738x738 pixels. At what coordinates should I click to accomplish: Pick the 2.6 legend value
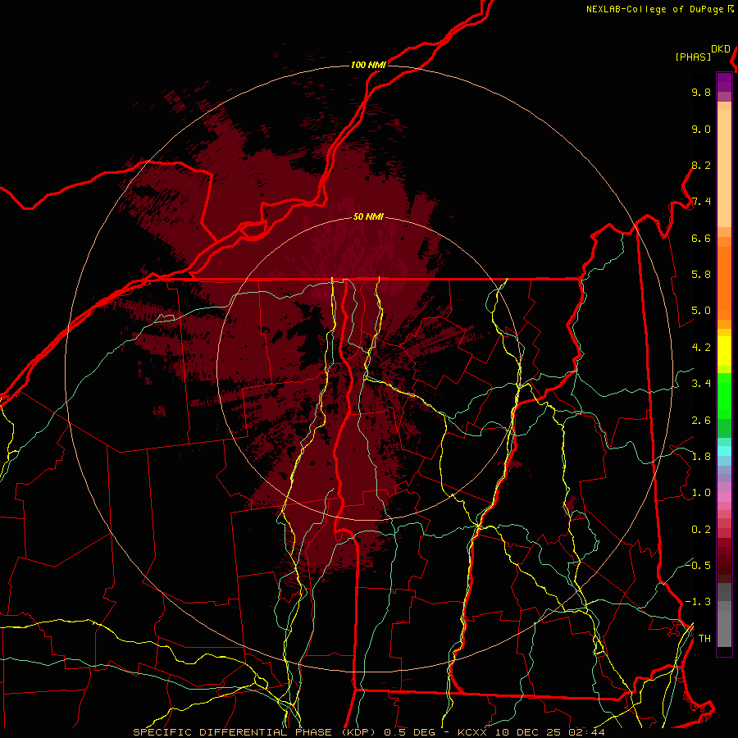(701, 421)
